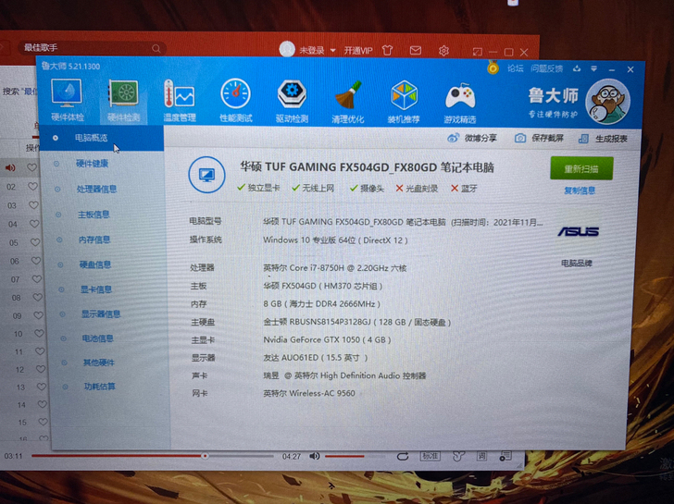Viewport: 674px width, 504px height.
Task: Select 硬盘信息 in the sidebar
Action: [x=95, y=264]
